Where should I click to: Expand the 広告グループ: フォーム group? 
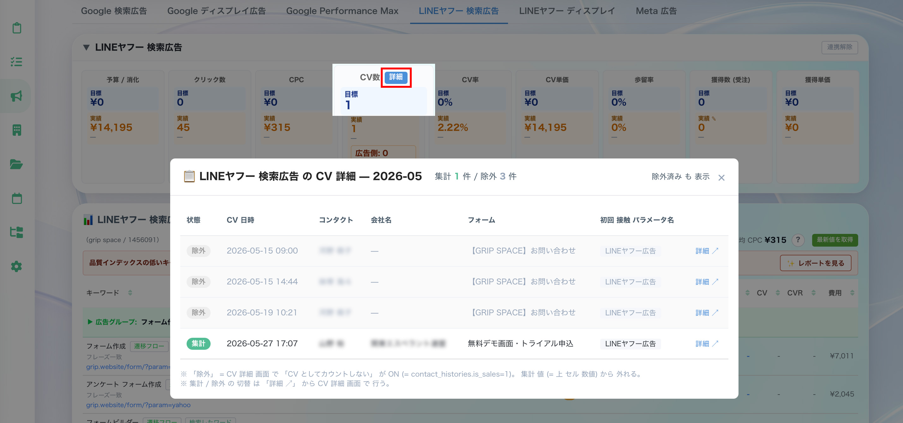pyautogui.click(x=90, y=322)
